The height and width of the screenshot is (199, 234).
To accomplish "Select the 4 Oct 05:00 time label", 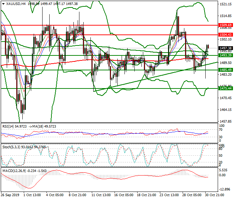I will (x=55, y=195).
